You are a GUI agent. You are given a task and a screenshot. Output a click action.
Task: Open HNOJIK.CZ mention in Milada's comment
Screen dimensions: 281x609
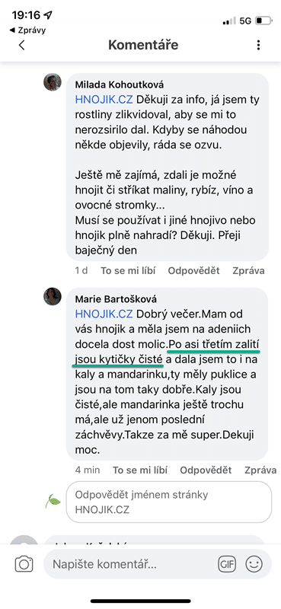click(104, 100)
